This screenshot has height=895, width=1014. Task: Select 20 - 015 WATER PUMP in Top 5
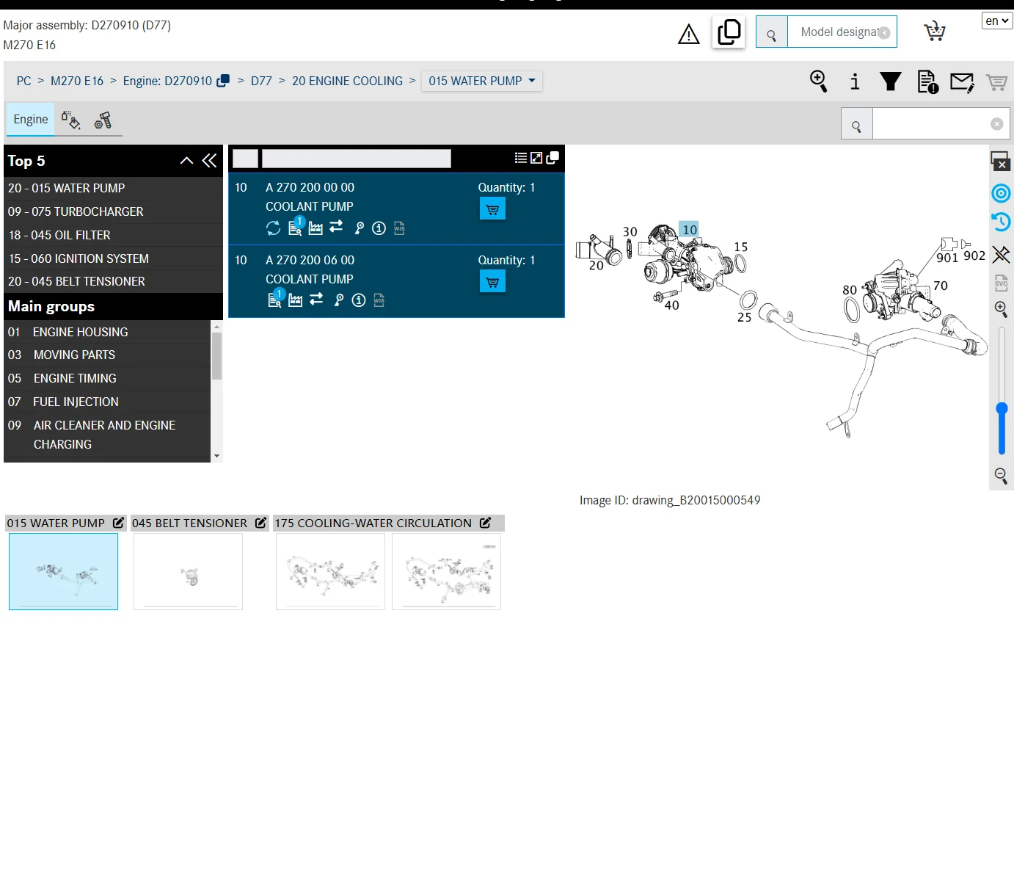point(113,188)
